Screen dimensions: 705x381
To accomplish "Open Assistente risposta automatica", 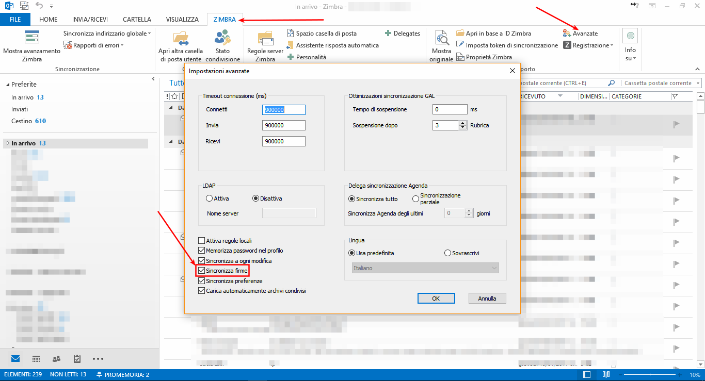I will [333, 45].
